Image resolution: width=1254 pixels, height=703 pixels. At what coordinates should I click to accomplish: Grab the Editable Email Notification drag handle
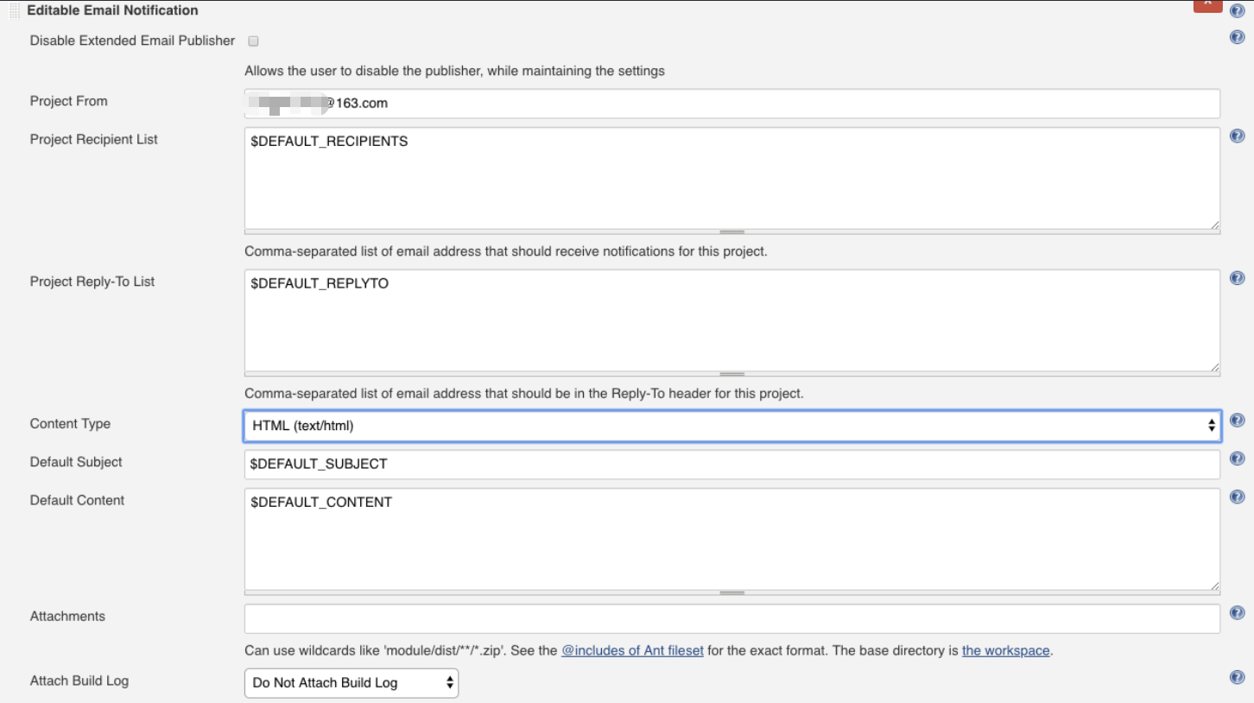click(15, 10)
